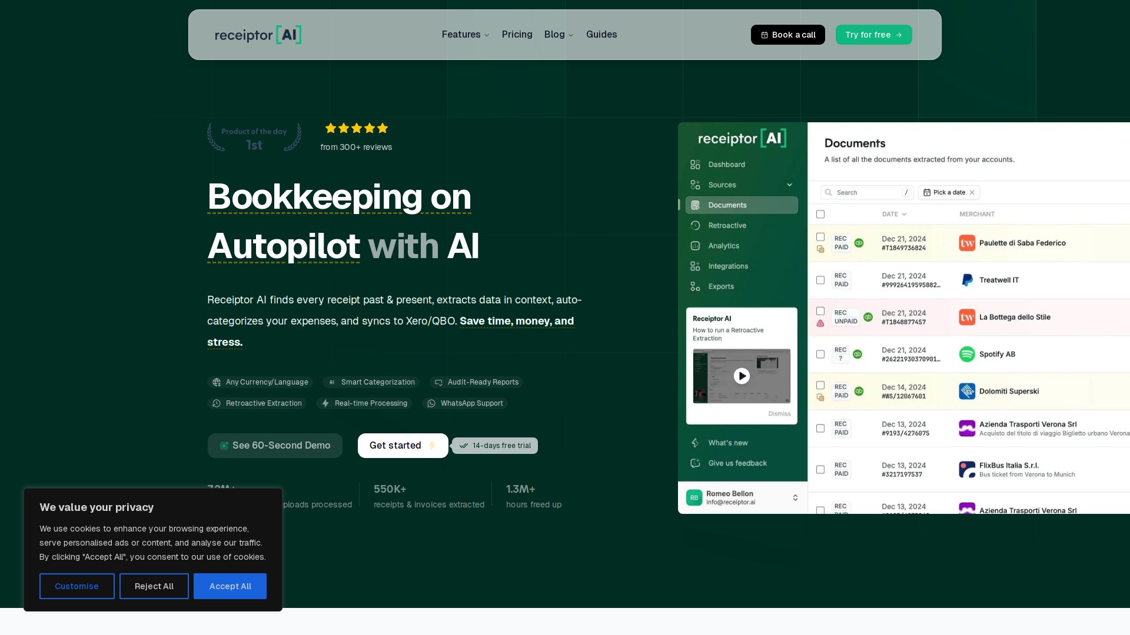Screen dimensions: 1130x635
Task: Expand the Features navigation menu
Action: click(465, 34)
